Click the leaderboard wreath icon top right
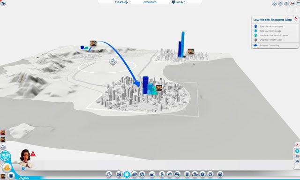300x180 pixels. tap(280, 3)
